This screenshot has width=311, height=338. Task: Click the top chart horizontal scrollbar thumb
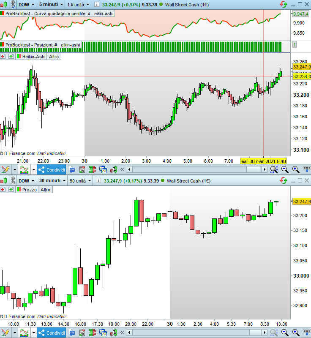(254, 169)
